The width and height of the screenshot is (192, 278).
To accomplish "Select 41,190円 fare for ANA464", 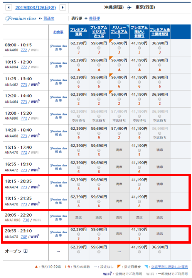I will (139, 99).
